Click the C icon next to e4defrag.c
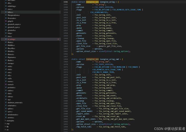 tap(6, 6)
